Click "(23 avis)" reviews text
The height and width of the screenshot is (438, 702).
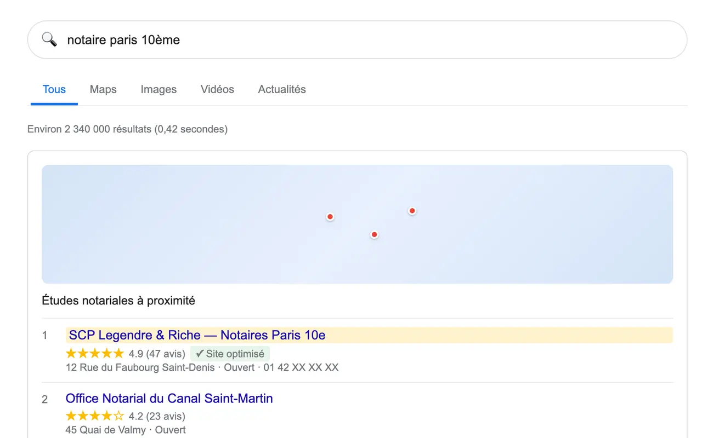(x=166, y=416)
